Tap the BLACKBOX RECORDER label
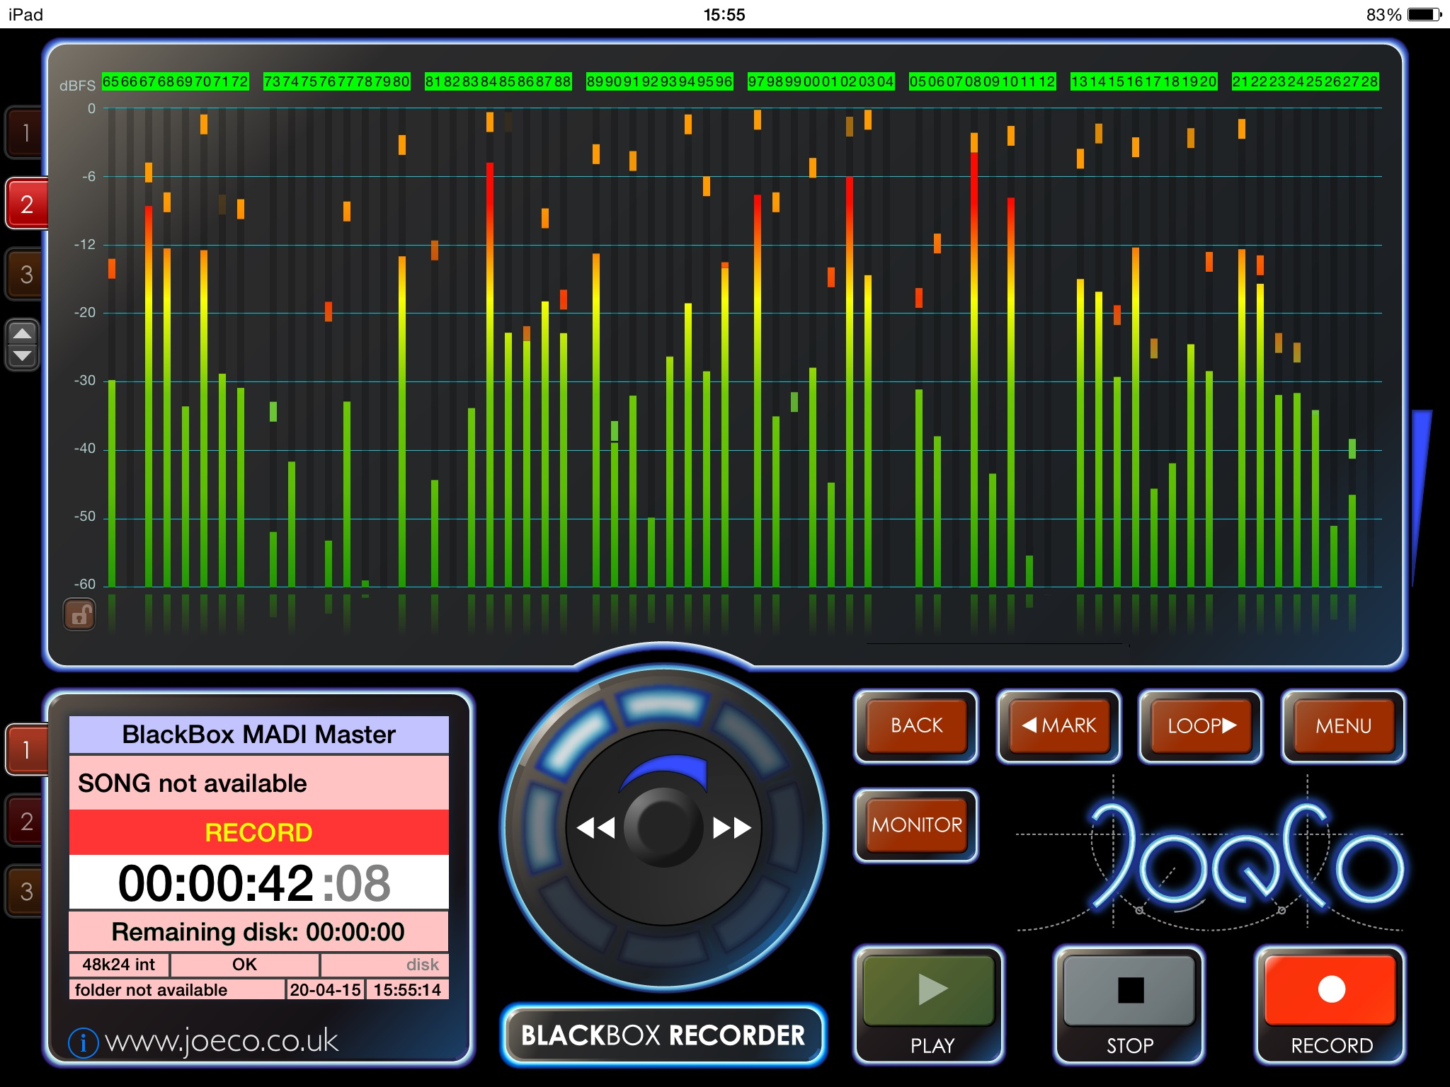Image resolution: width=1450 pixels, height=1087 pixels. click(663, 1035)
